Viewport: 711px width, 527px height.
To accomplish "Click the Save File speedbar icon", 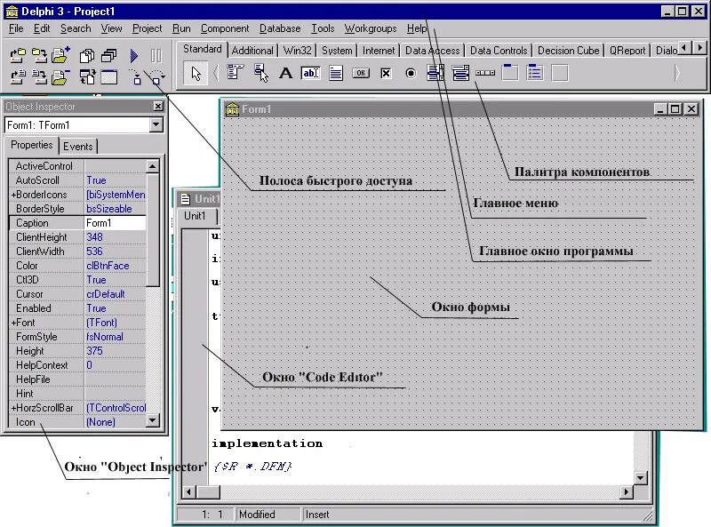I will [39, 77].
